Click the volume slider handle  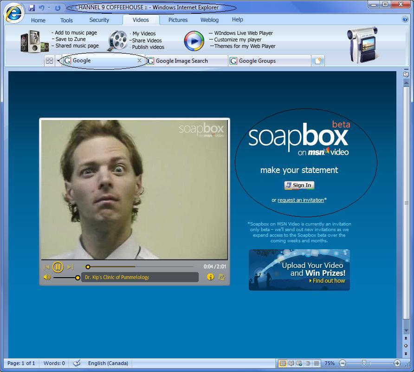point(78,278)
